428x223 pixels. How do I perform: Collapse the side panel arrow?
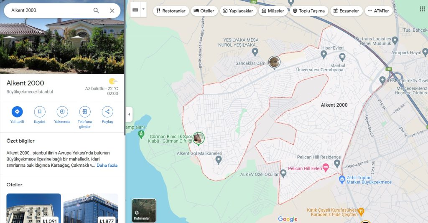point(129,114)
